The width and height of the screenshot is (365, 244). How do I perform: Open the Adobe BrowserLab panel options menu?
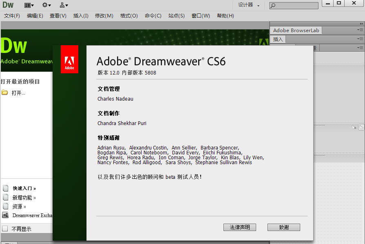pyautogui.click(x=360, y=30)
